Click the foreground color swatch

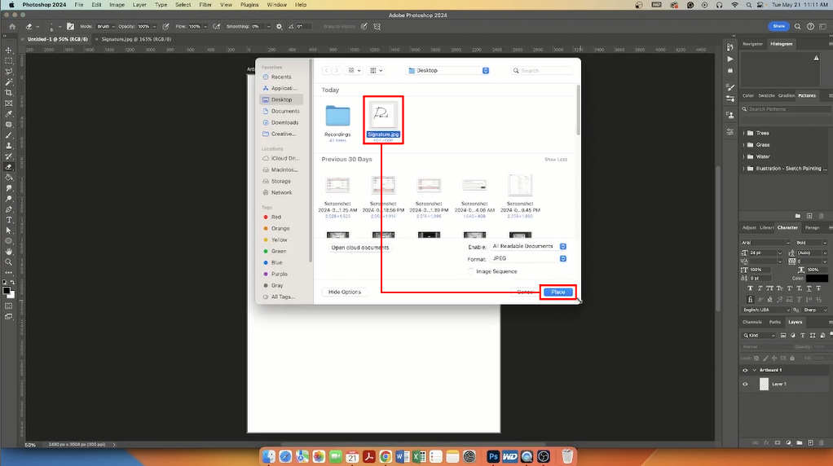[7, 291]
